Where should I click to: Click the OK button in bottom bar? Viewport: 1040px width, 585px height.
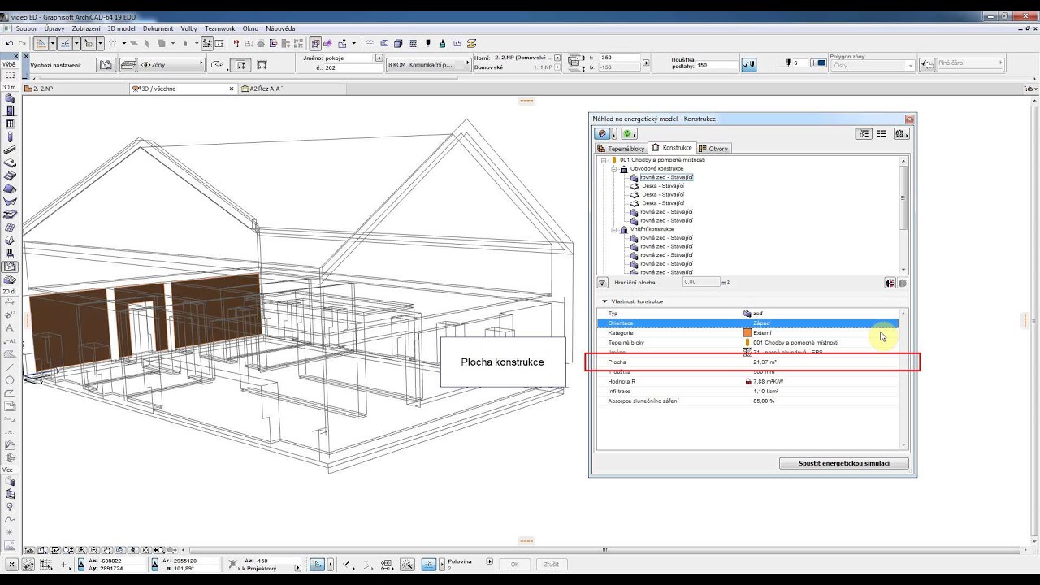514,564
